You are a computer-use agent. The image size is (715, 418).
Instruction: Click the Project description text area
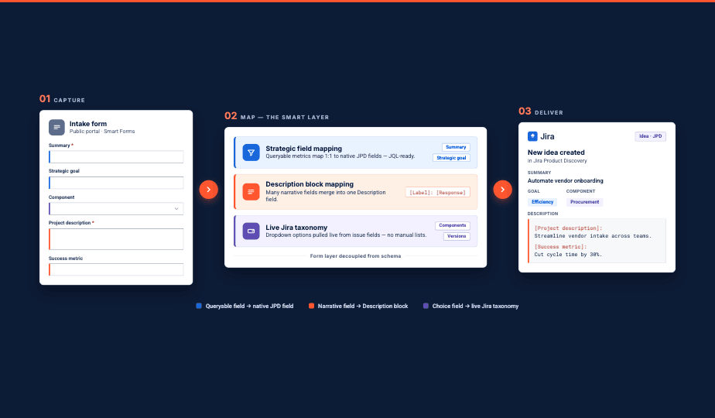(x=116, y=239)
